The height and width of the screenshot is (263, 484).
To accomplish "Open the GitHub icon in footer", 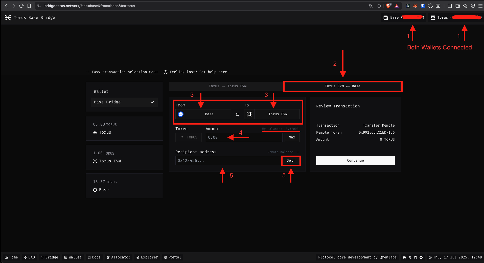I will click(x=416, y=257).
